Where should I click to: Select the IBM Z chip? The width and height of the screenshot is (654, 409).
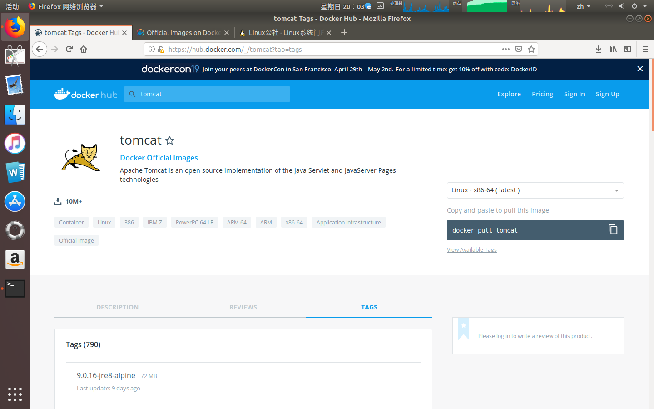tap(154, 222)
